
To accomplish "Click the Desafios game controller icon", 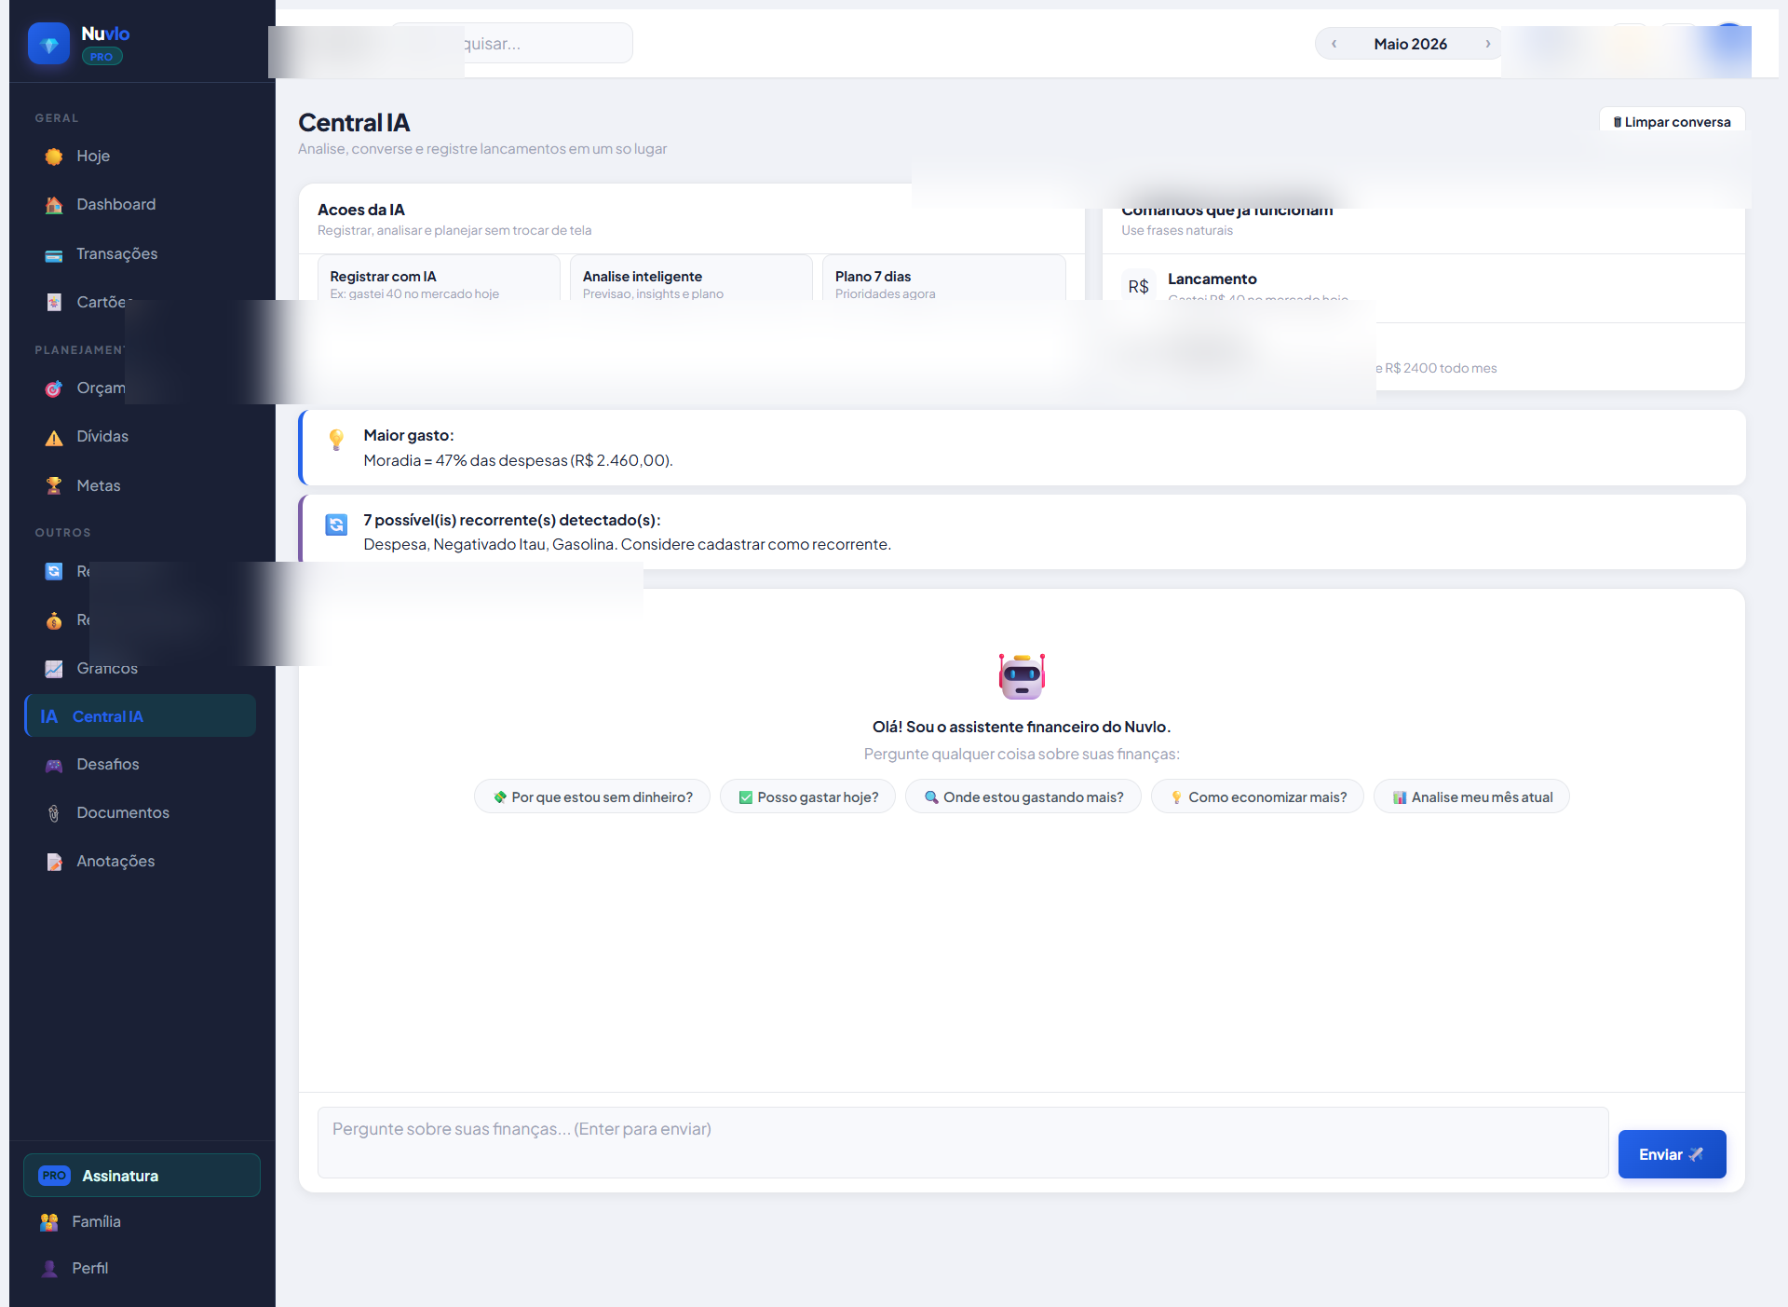I will tap(54, 765).
